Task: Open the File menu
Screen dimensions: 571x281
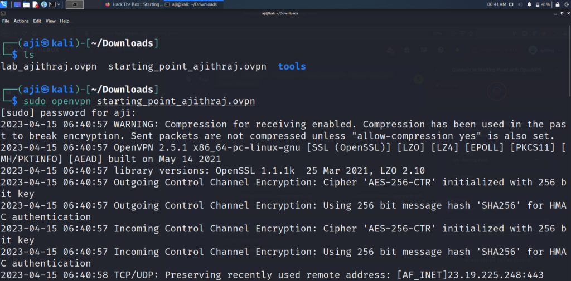Action: tap(6, 21)
